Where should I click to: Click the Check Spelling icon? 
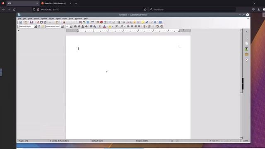pyautogui.click(x=84, y=22)
